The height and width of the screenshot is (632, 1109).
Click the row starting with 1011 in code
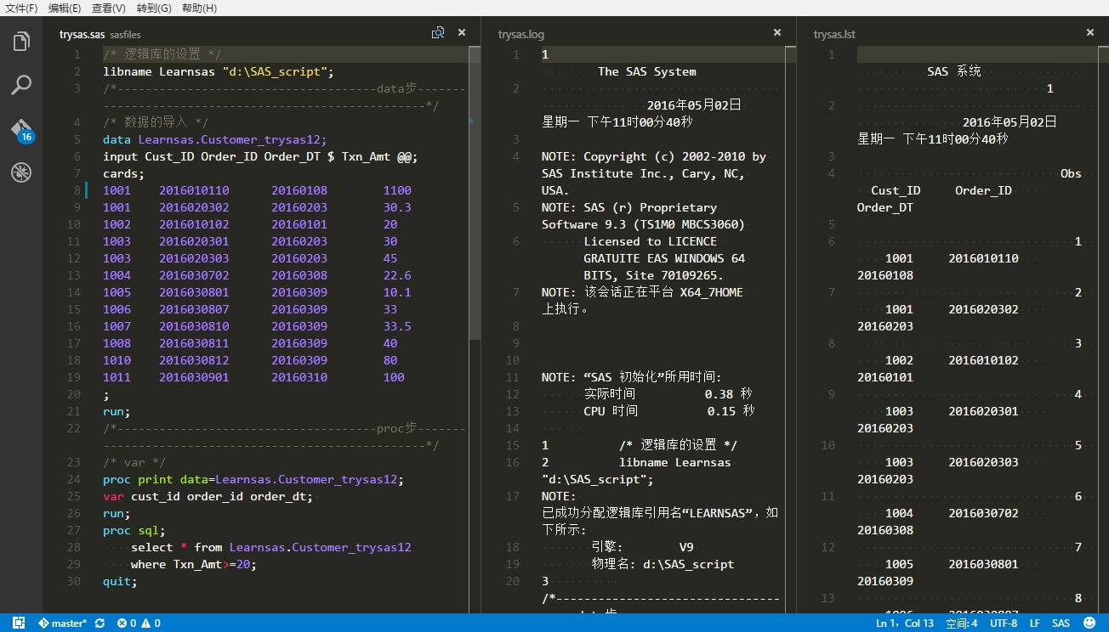(254, 377)
